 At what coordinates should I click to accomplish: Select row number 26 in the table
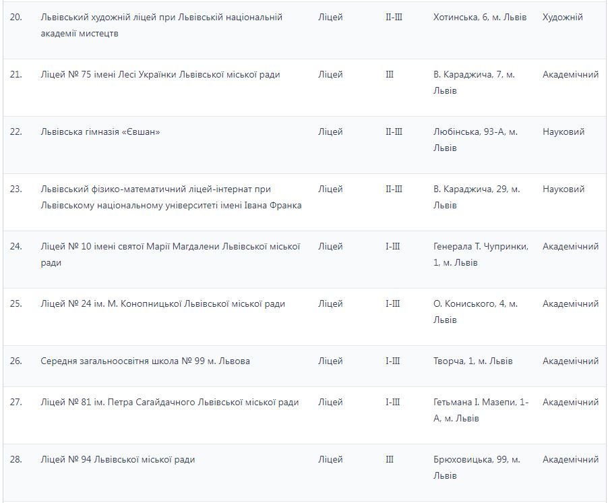[x=16, y=361]
